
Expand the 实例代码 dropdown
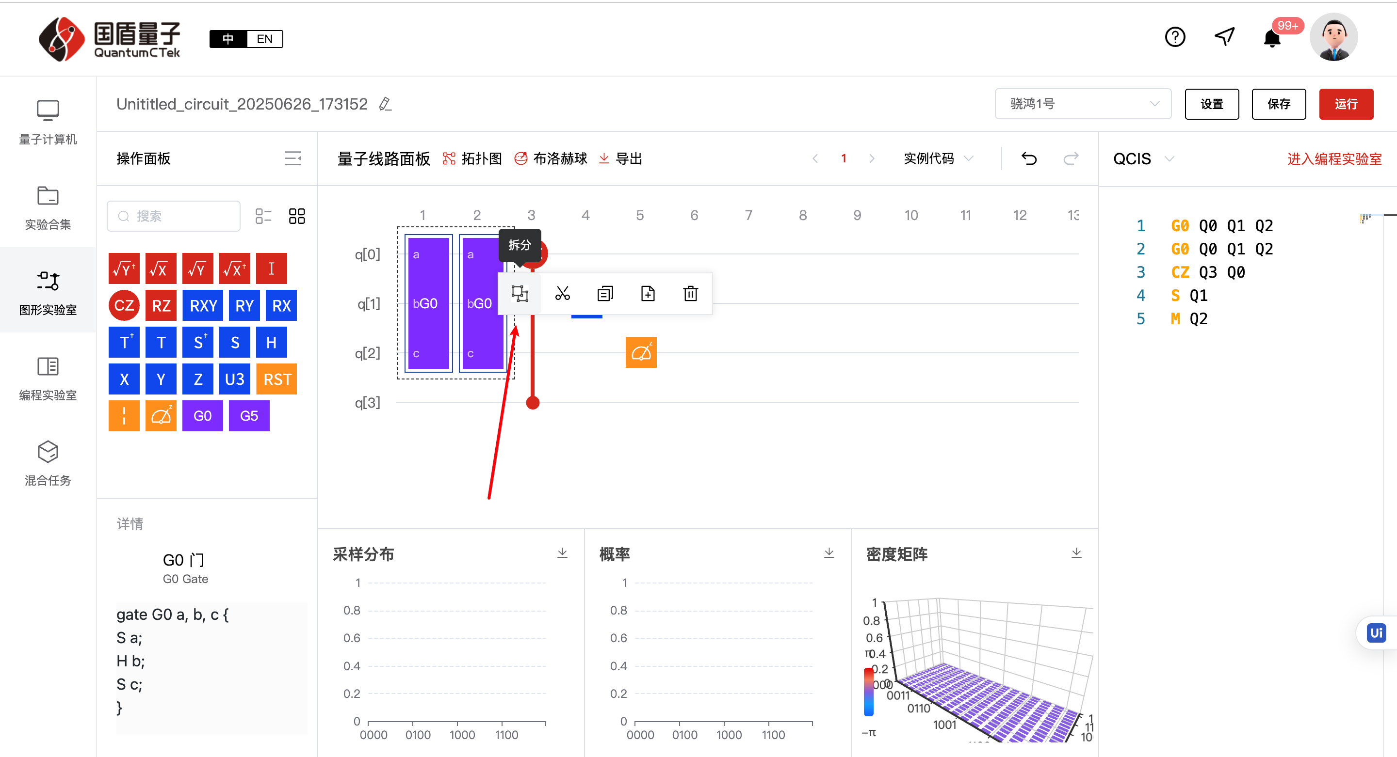point(938,159)
